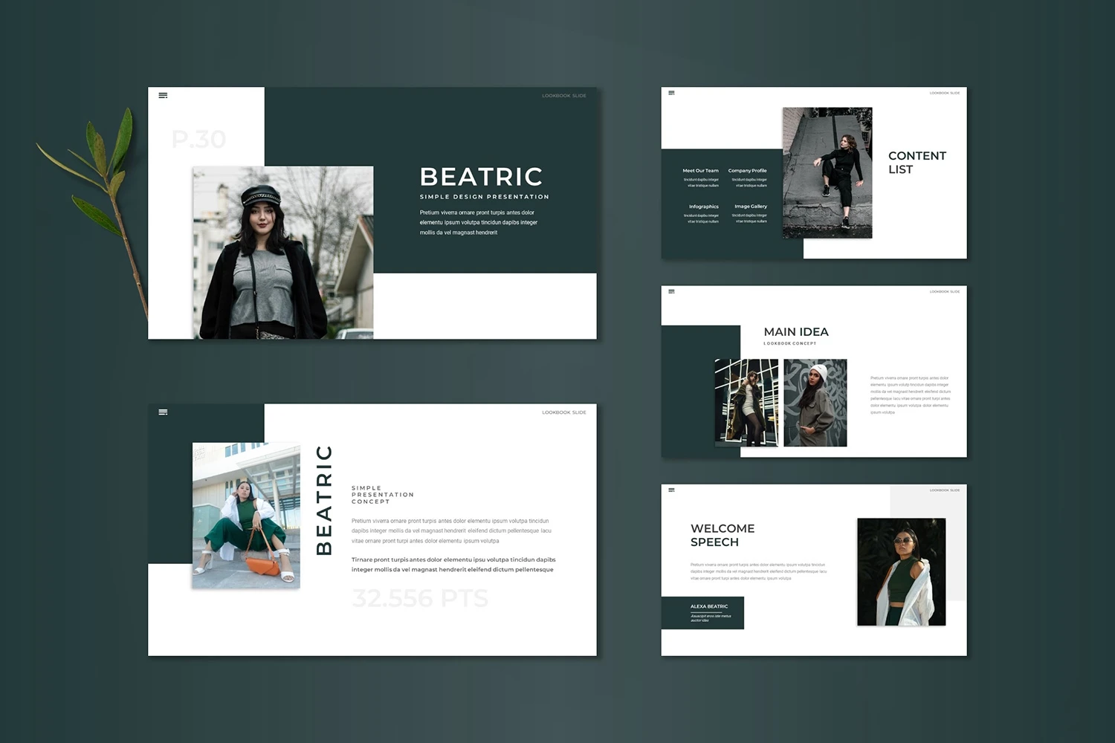
Task: Select the Image Gallery content item
Action: pyautogui.click(x=750, y=207)
